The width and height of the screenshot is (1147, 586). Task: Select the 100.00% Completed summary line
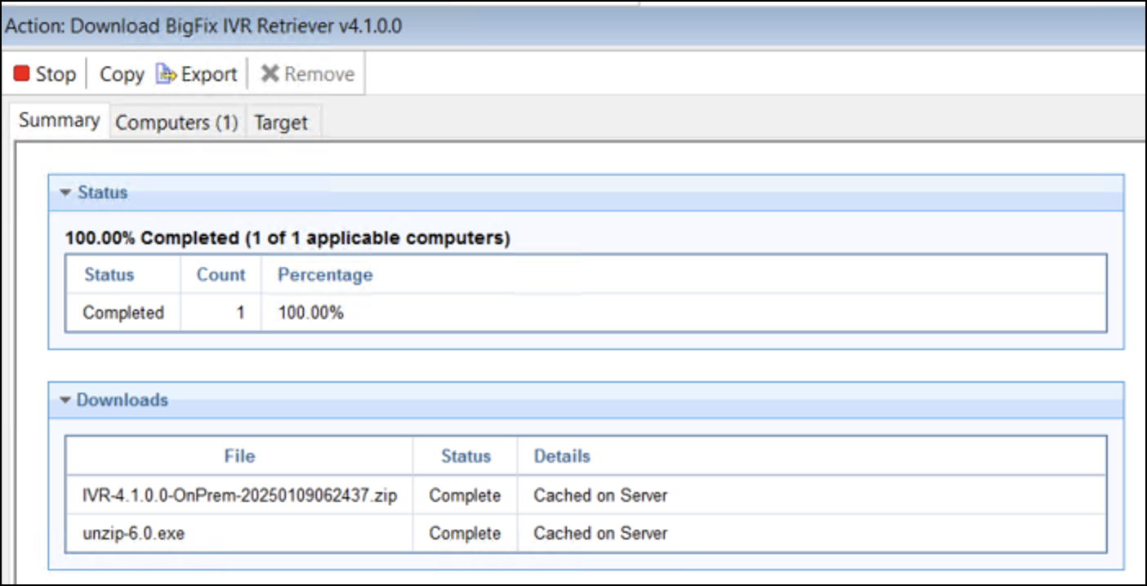click(x=288, y=238)
